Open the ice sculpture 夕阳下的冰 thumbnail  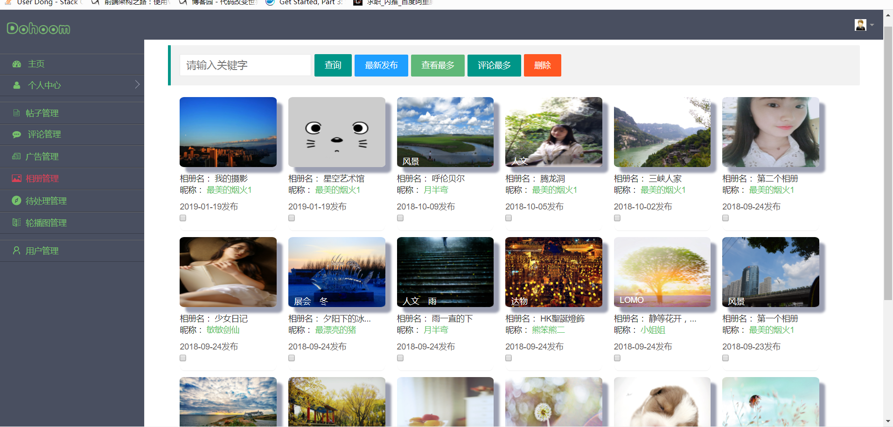pyautogui.click(x=337, y=272)
